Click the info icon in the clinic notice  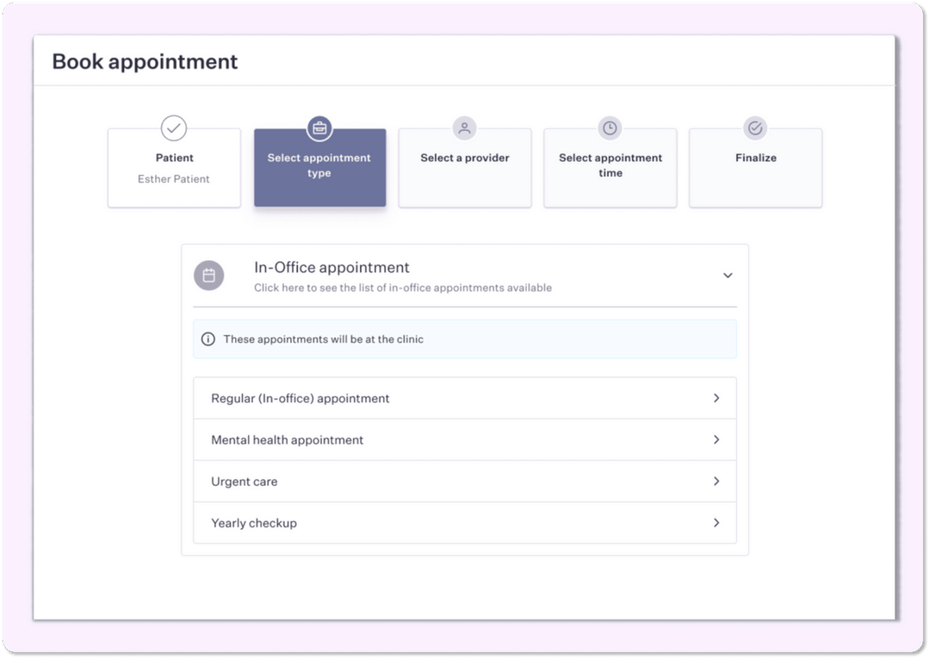tap(208, 339)
